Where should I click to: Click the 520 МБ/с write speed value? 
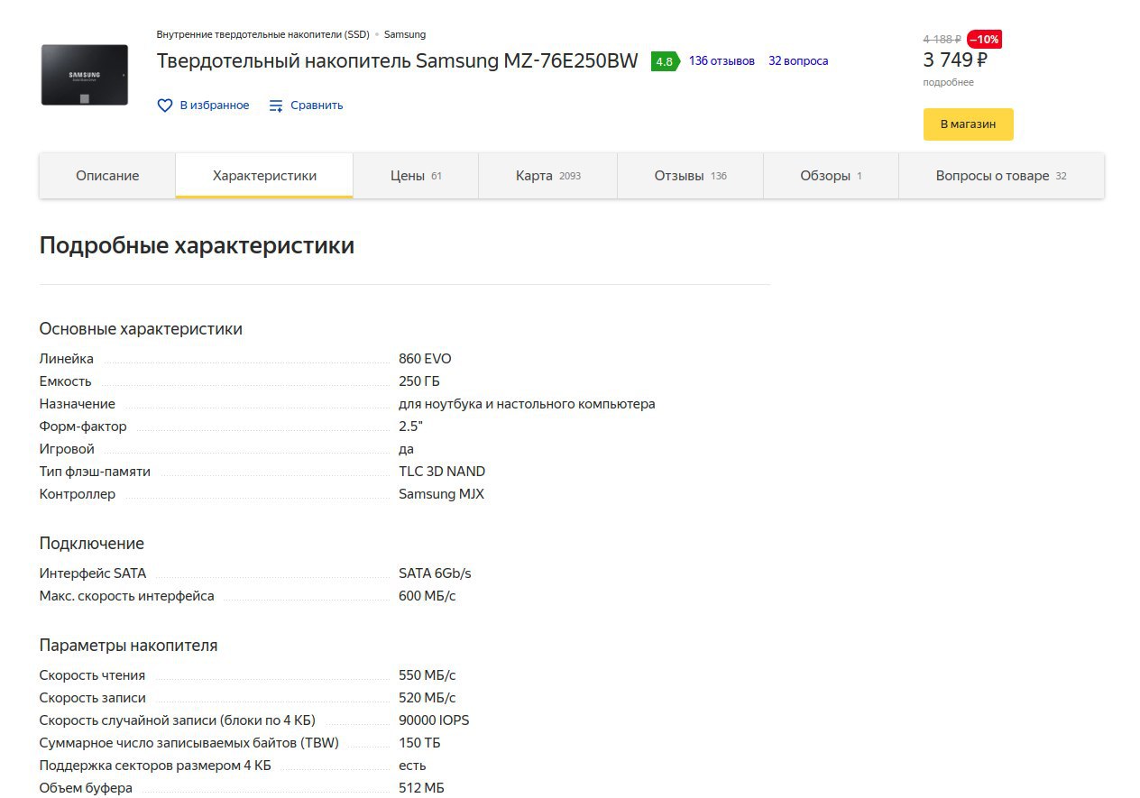(427, 698)
